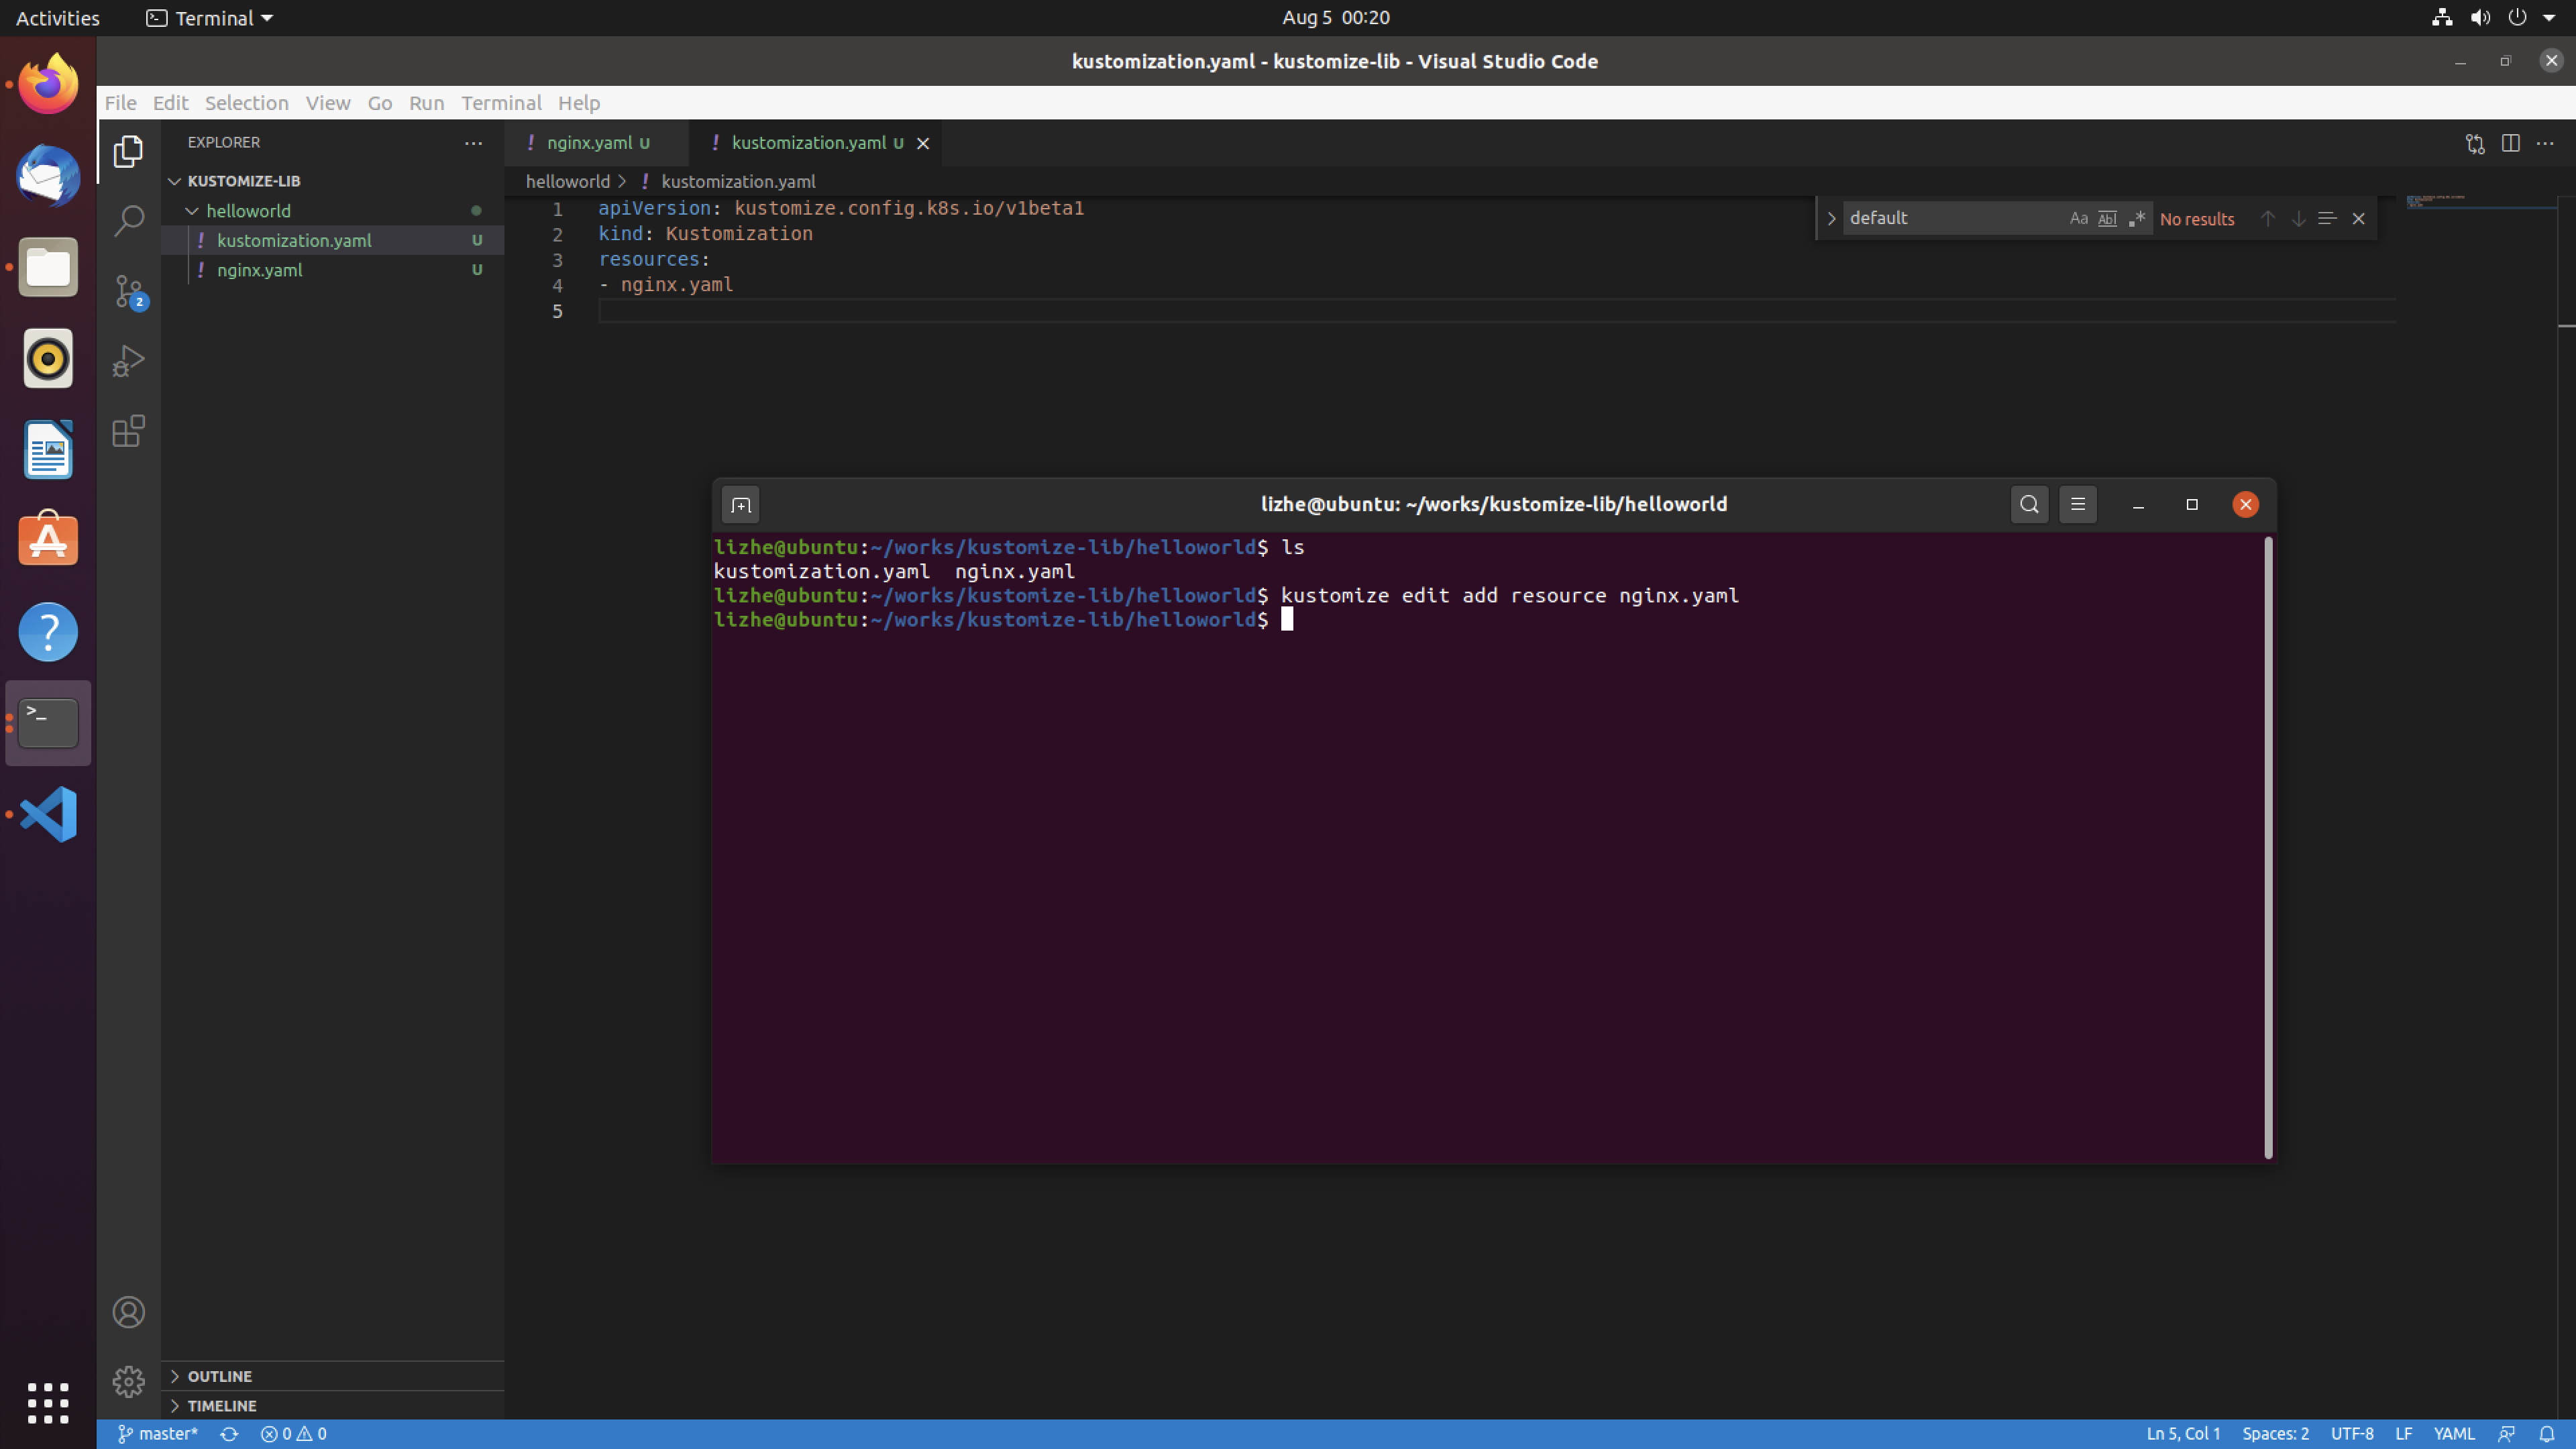Toggle Use Regular Expression in find widget
Viewport: 2576px width, 1449px height.
tap(2137, 218)
